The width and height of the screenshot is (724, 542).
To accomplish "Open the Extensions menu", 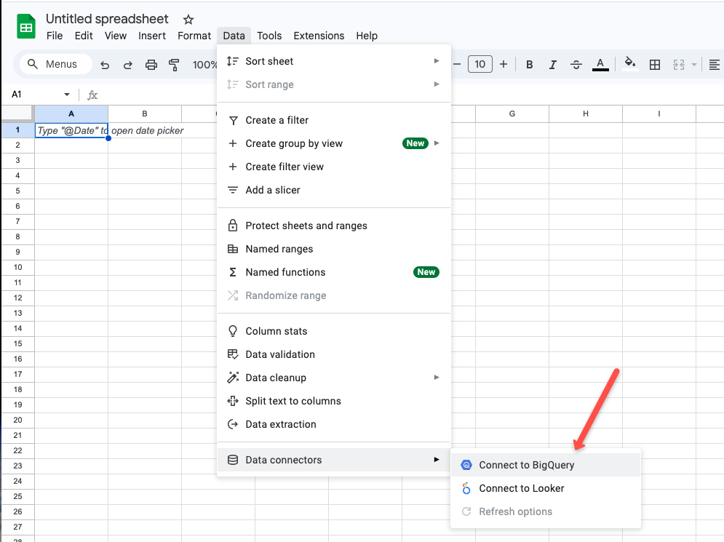I will 319,36.
